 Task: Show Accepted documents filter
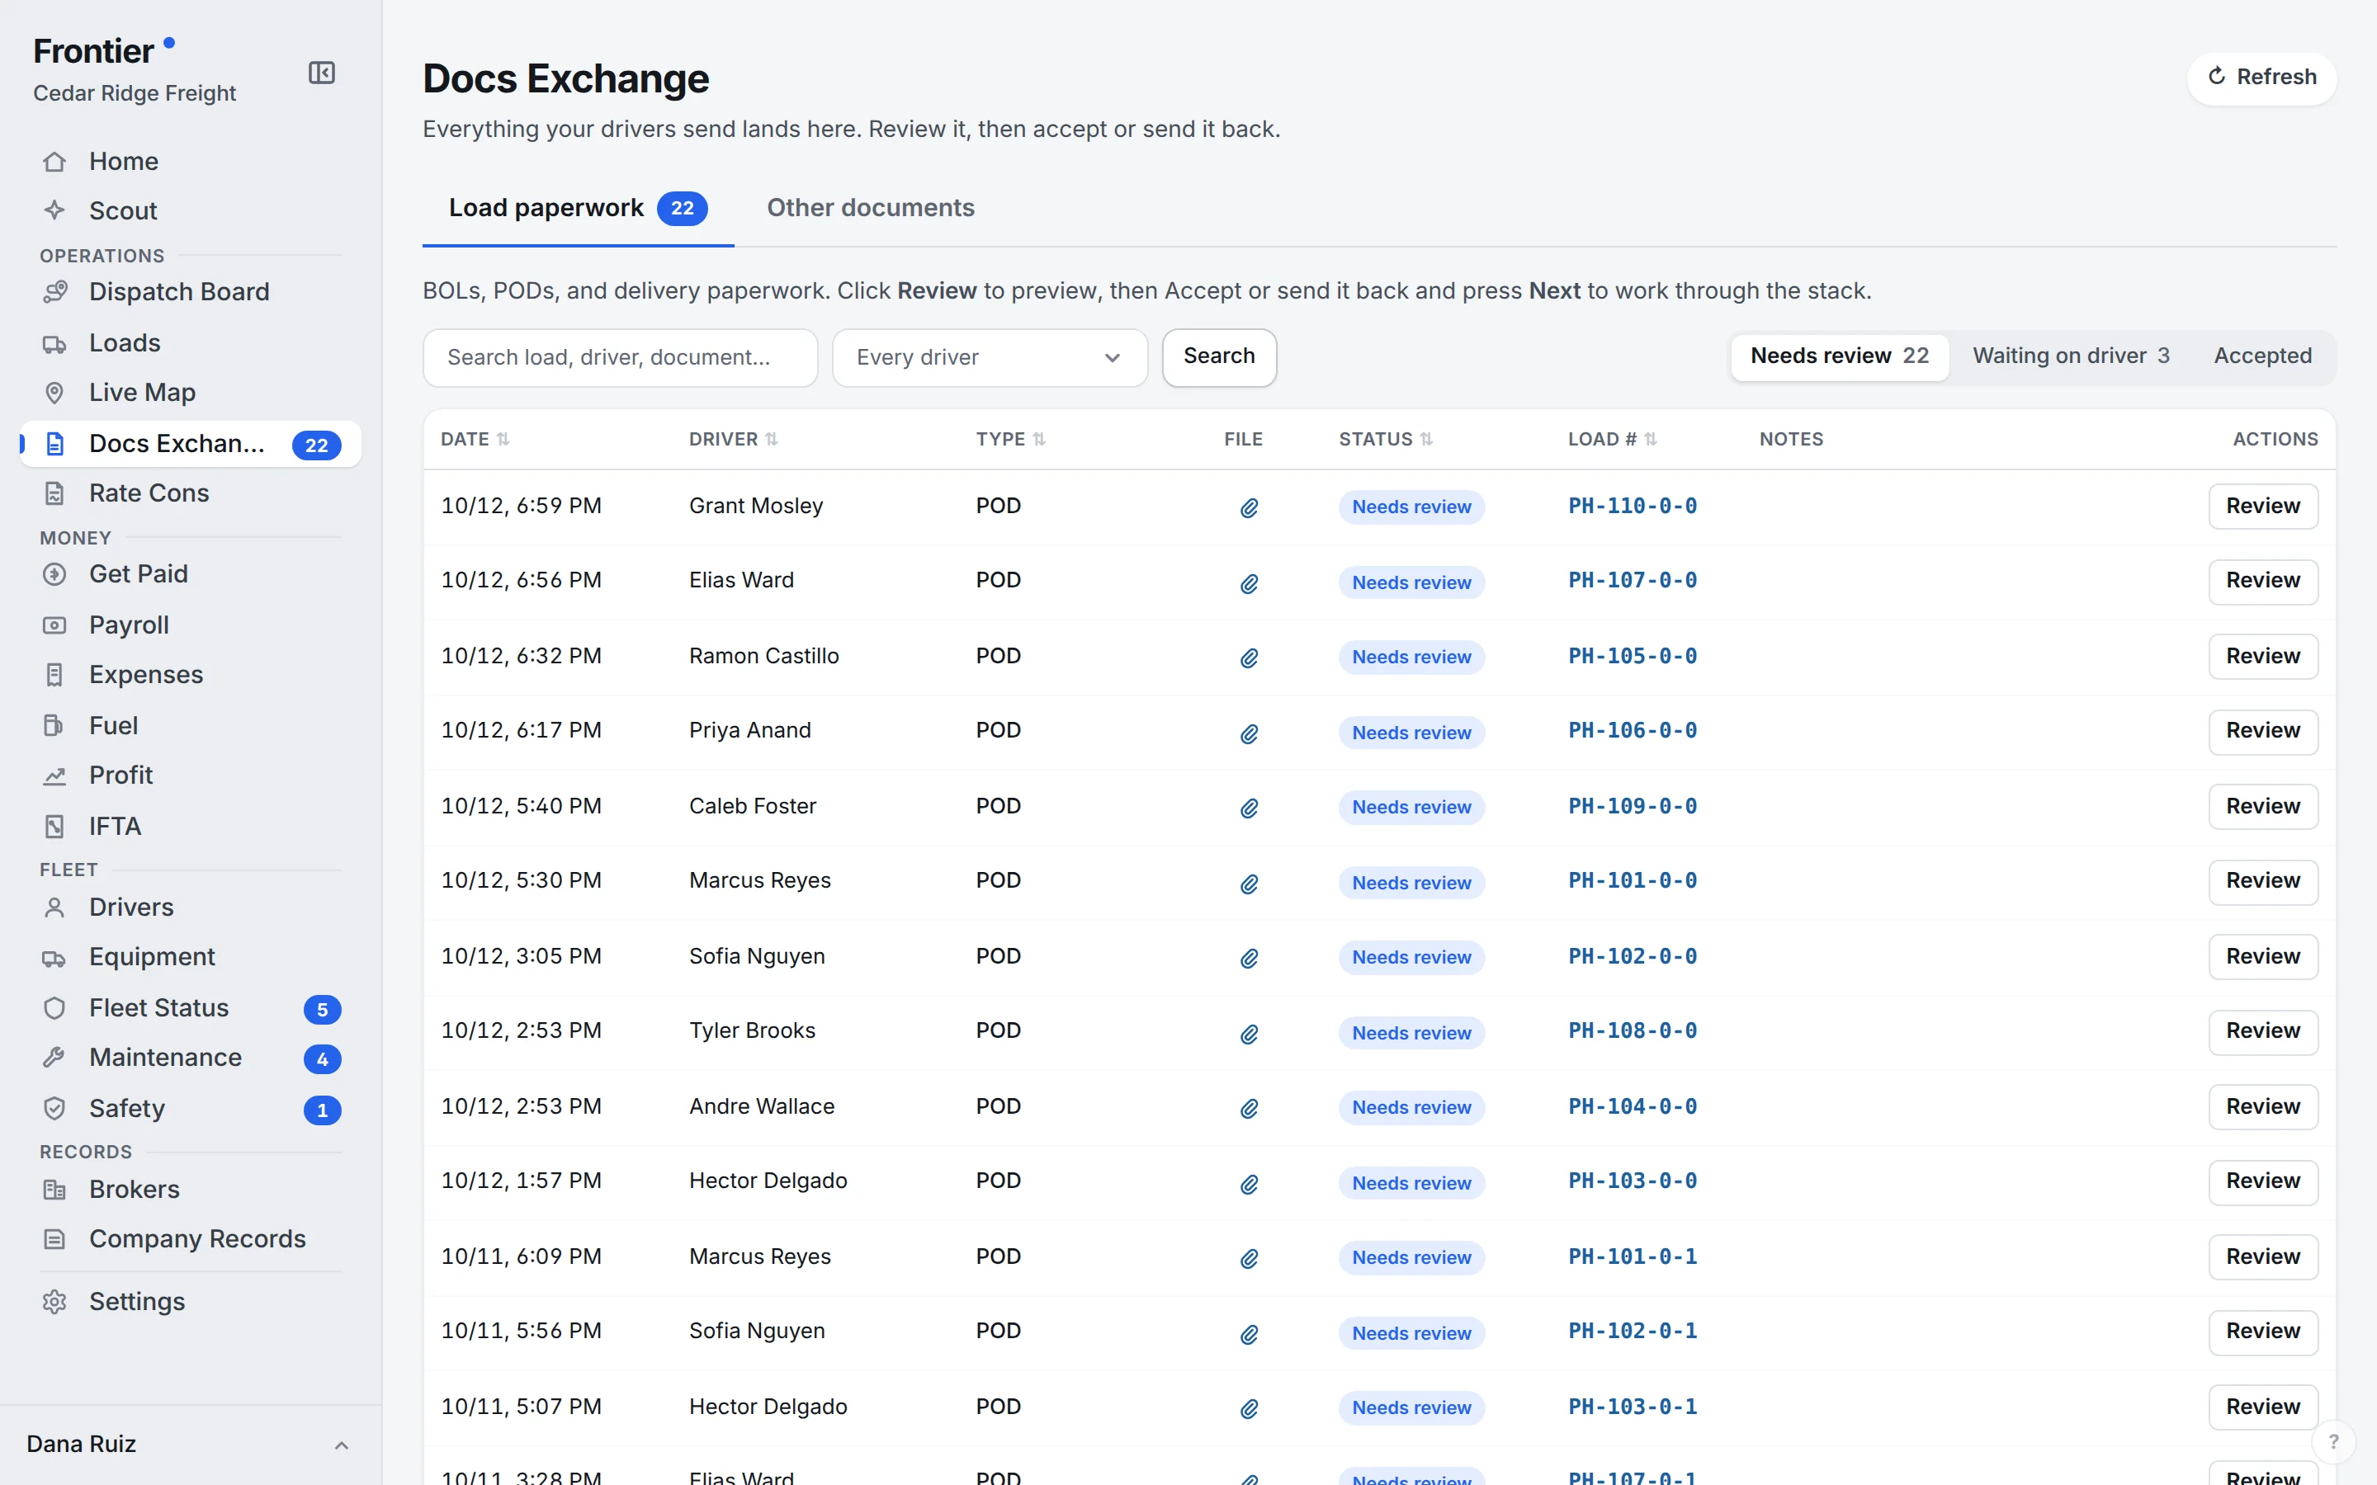click(2262, 356)
